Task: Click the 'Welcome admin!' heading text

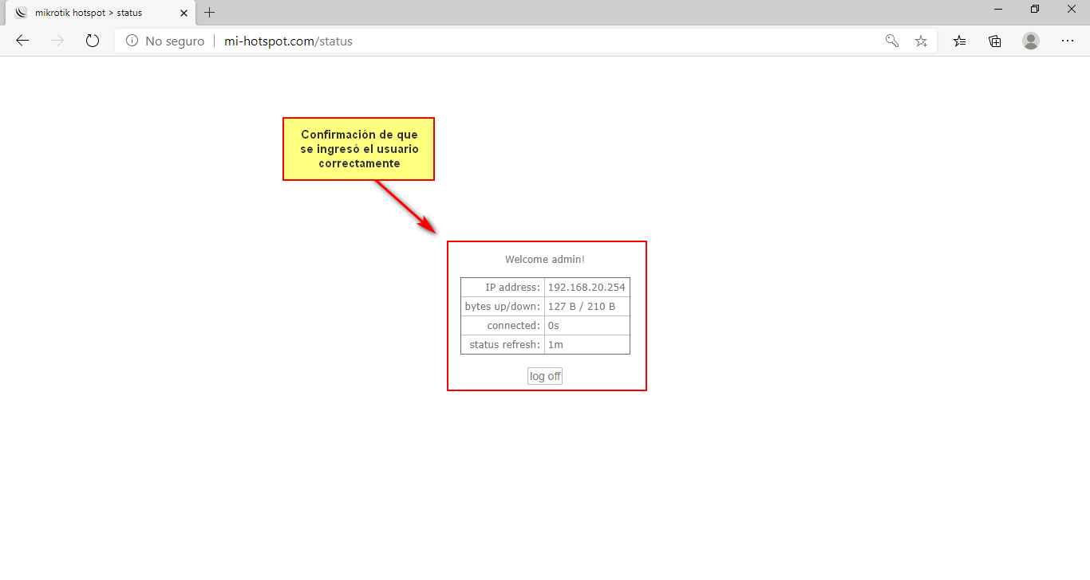Action: point(545,260)
